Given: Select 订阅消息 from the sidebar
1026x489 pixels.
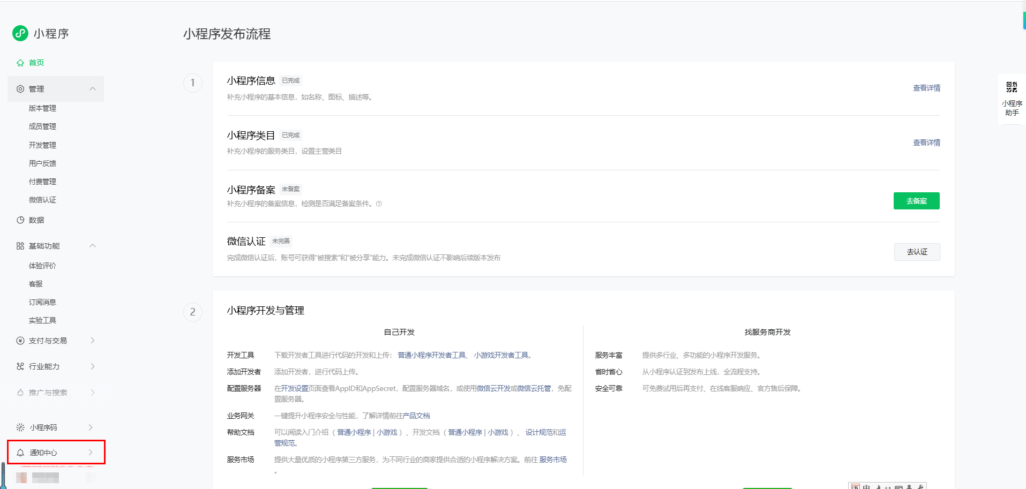Looking at the screenshot, I should click(42, 302).
